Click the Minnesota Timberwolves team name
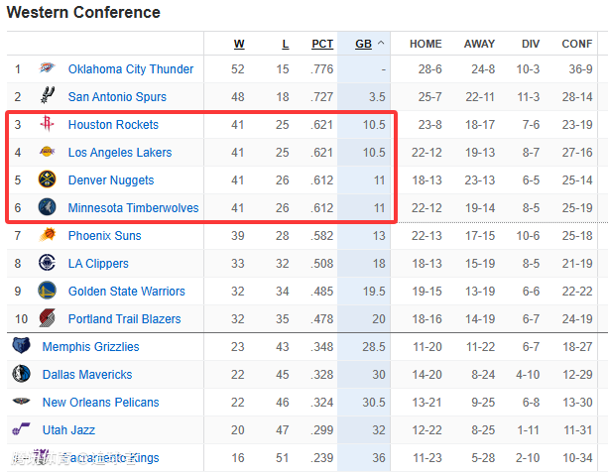608x475 pixels. tap(133, 208)
